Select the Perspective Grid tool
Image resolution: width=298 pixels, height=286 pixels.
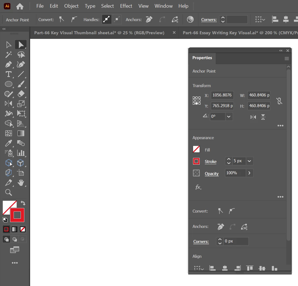(x=21, y=124)
